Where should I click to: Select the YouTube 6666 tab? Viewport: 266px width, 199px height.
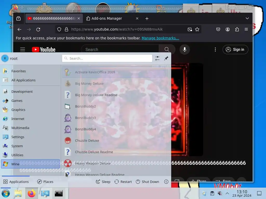point(54,18)
